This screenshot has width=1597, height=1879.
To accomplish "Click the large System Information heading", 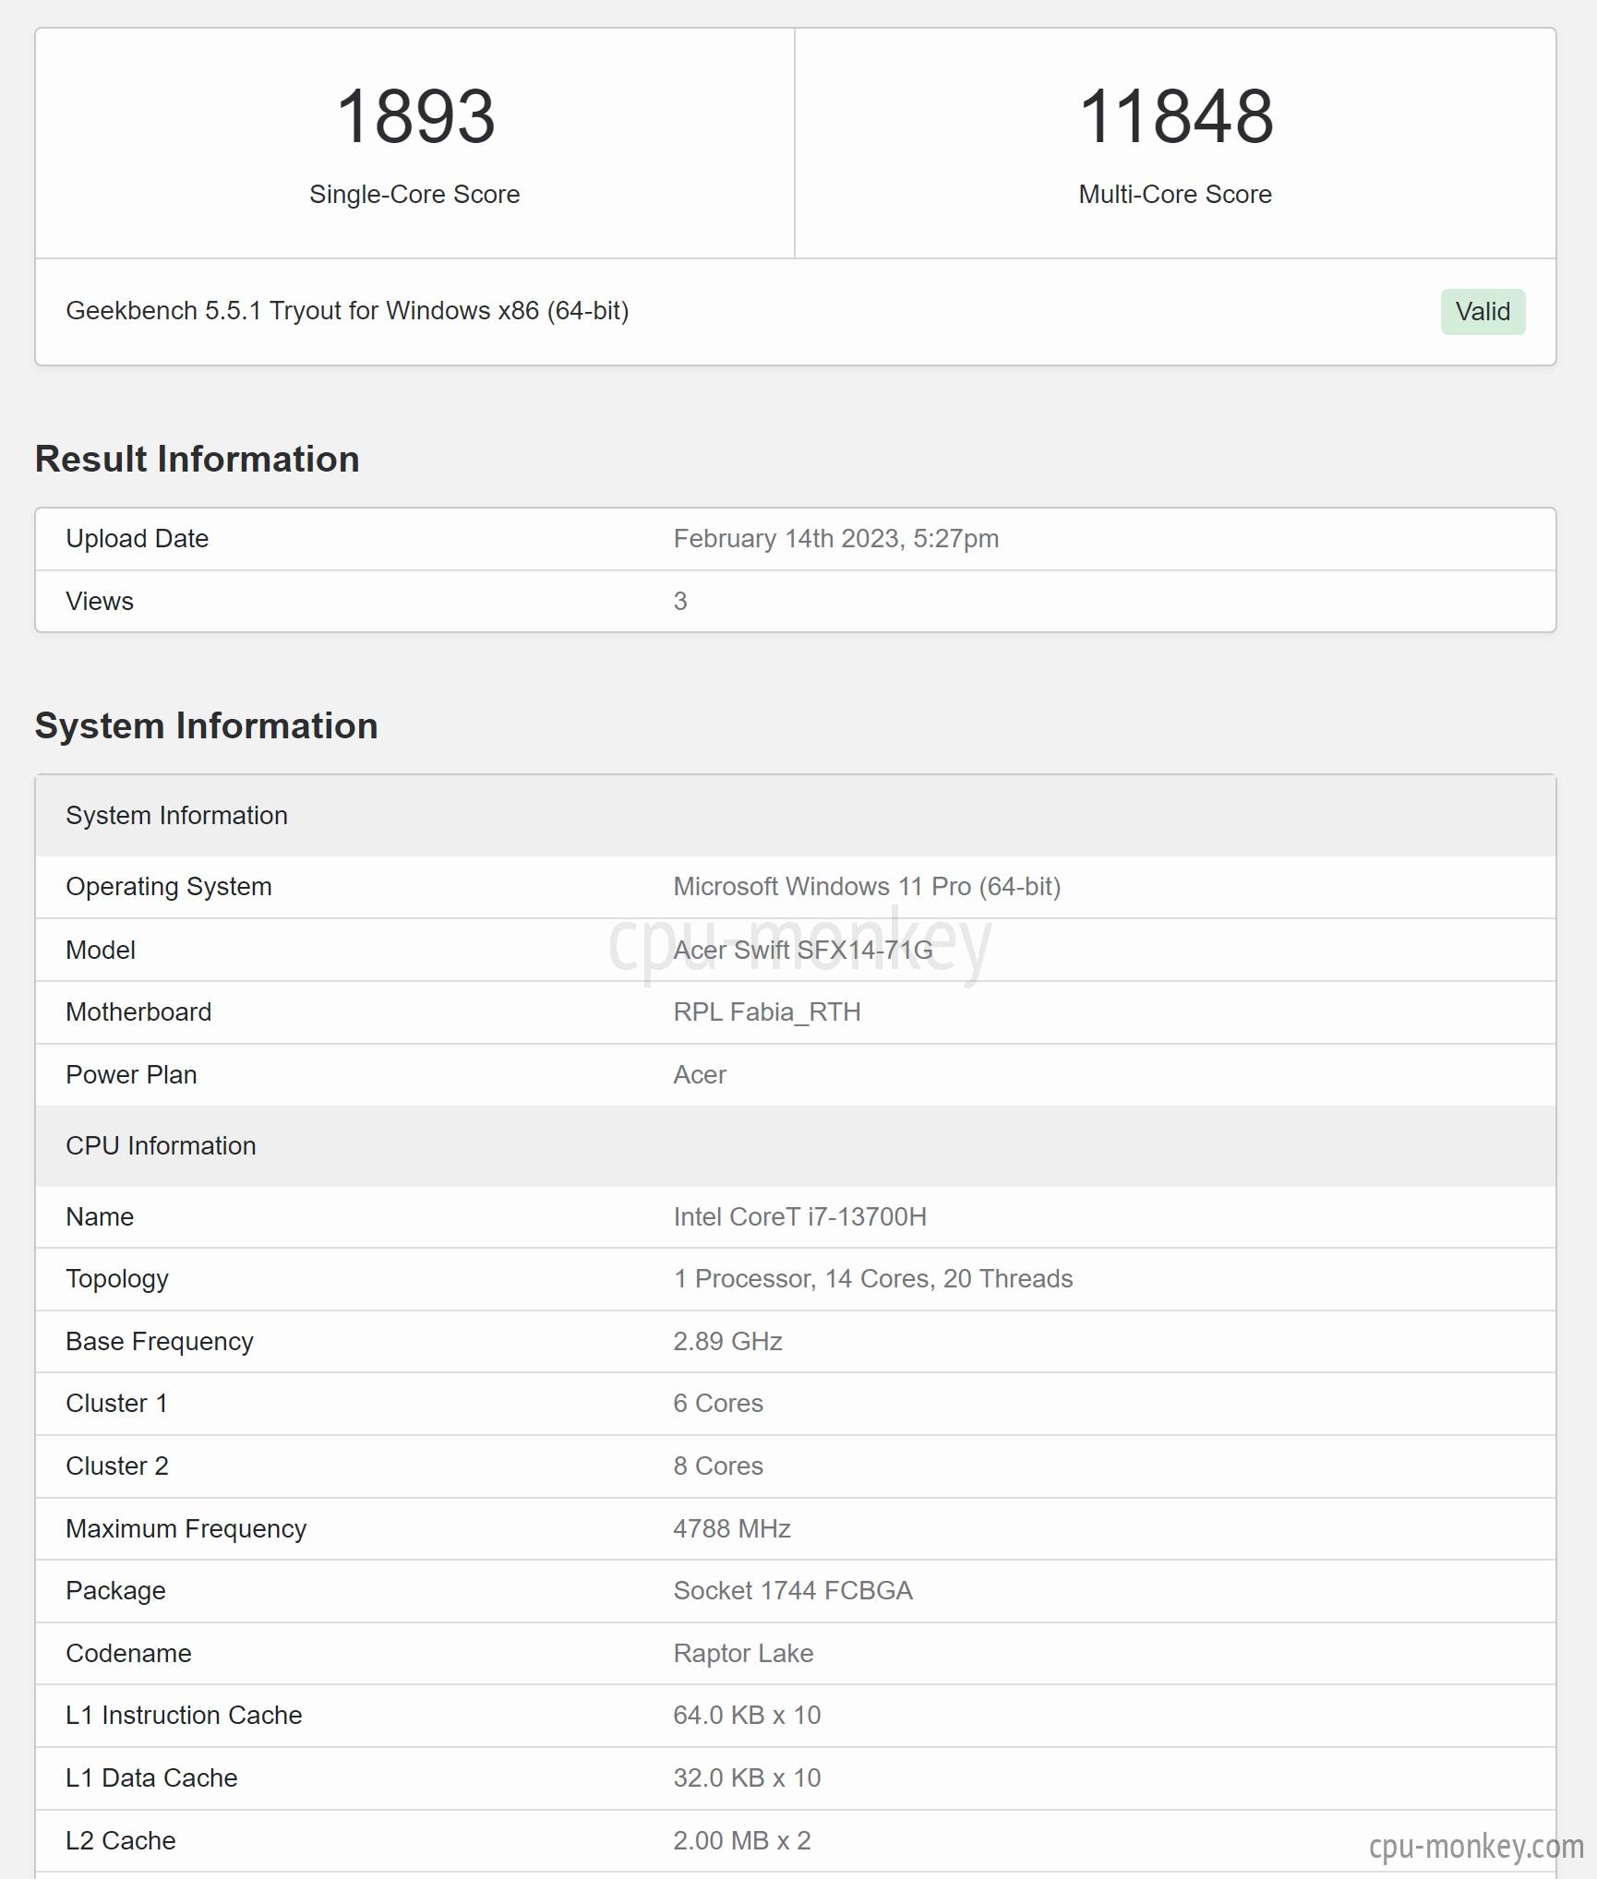I will [x=207, y=726].
